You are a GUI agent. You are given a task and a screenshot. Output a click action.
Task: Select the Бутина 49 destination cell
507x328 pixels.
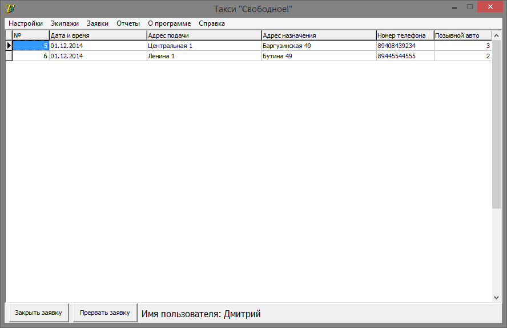coord(319,56)
